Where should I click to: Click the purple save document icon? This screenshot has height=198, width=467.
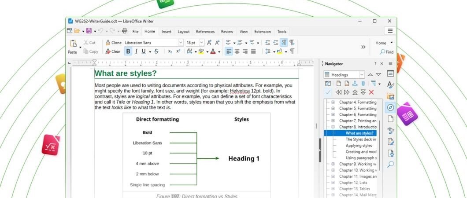pos(89,31)
